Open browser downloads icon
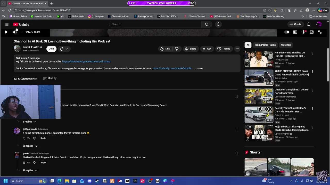This screenshot has width=330, height=185. [x=301, y=10]
